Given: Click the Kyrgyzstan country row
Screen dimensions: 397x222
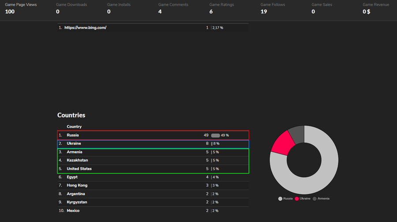Looking at the screenshot, I should click(153, 202).
